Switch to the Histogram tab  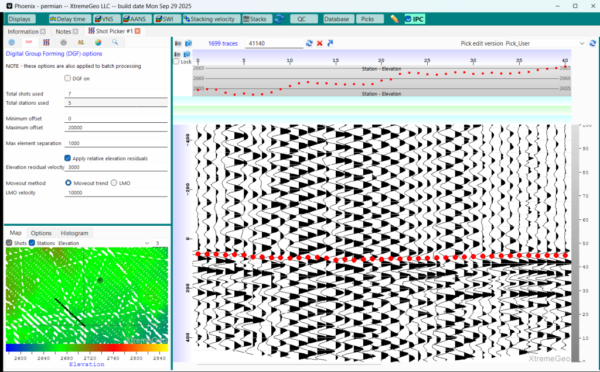pos(74,233)
